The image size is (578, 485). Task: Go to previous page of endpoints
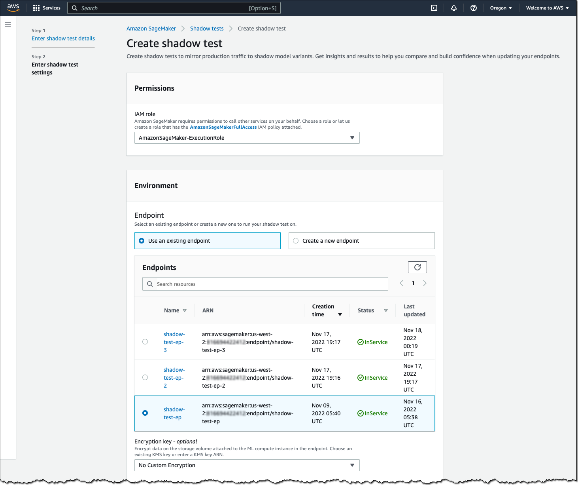pos(401,283)
